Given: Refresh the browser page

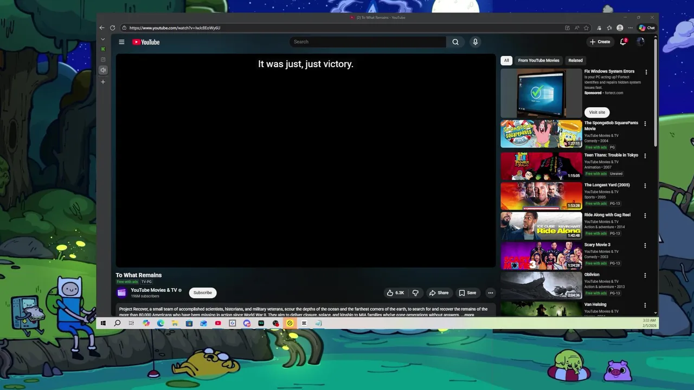Looking at the screenshot, I should click(x=112, y=28).
